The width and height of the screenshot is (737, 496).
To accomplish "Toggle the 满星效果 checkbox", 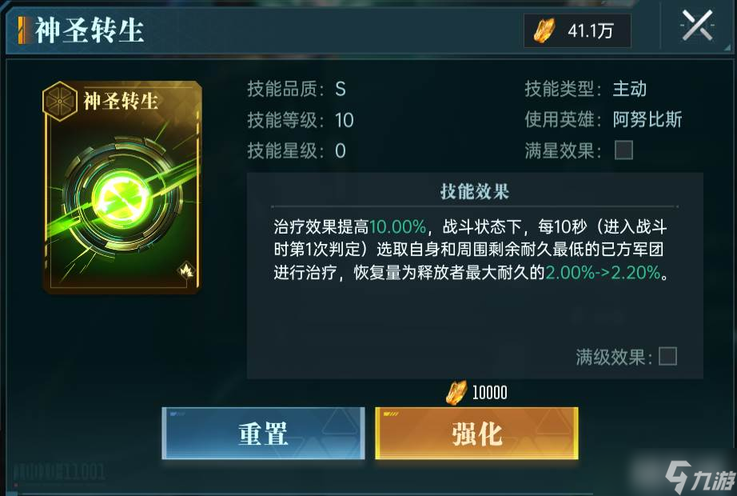I will [x=623, y=150].
